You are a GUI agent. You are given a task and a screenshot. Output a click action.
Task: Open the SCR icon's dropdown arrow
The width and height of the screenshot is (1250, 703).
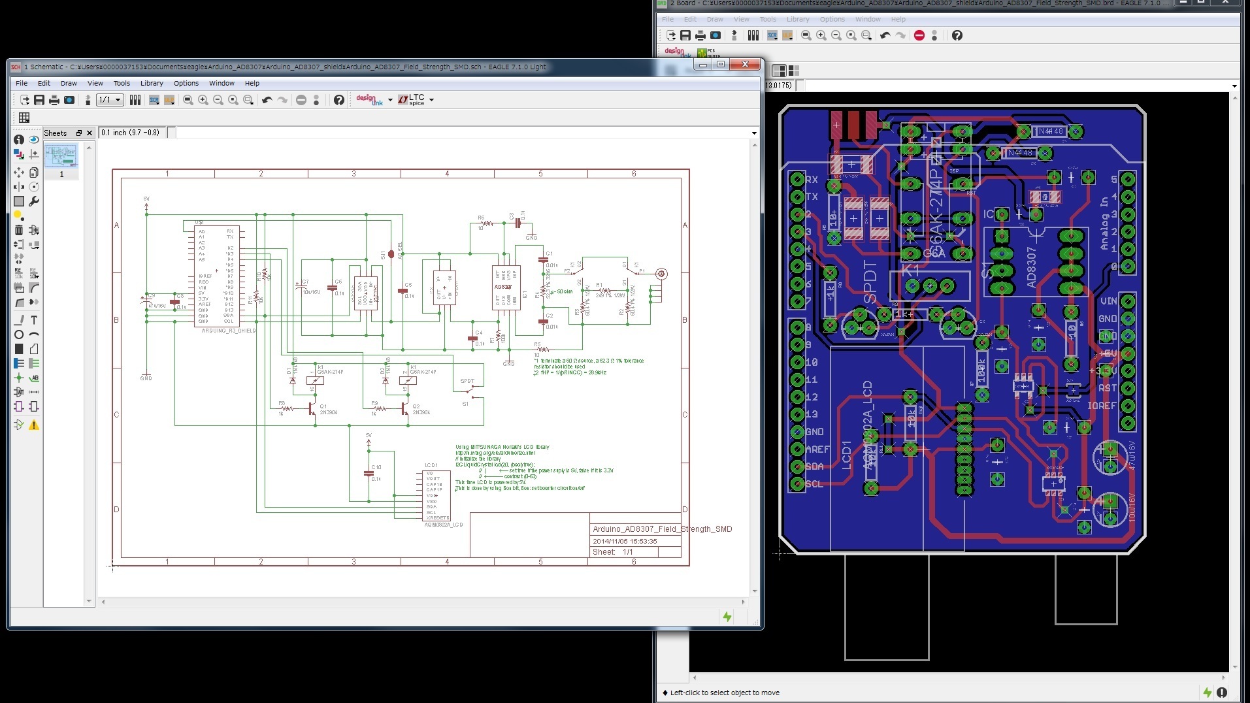point(159,104)
